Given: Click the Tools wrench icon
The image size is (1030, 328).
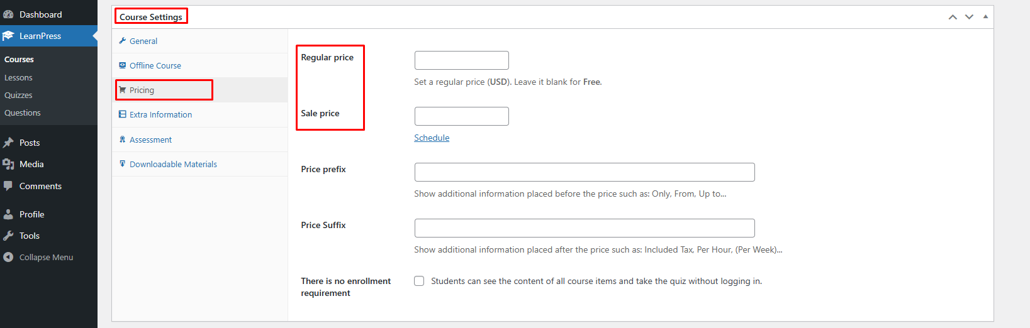Looking at the screenshot, I should pyautogui.click(x=8, y=236).
